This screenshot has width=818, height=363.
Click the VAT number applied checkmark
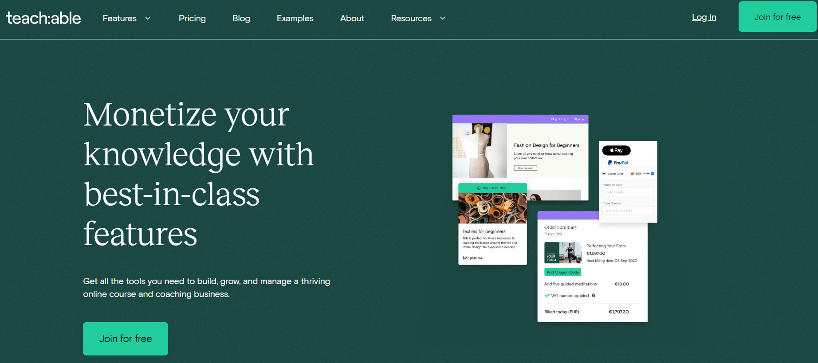[x=547, y=296]
